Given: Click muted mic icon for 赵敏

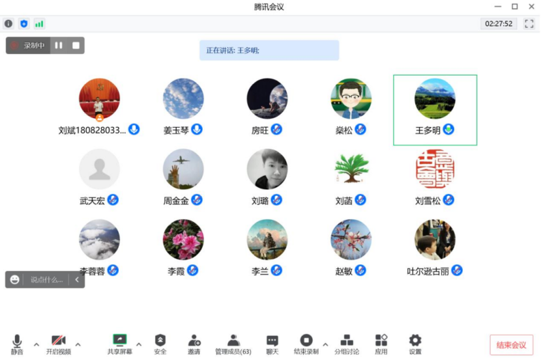Looking at the screenshot, I should pyautogui.click(x=360, y=271).
